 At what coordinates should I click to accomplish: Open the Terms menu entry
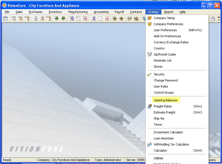(x=177, y=125)
